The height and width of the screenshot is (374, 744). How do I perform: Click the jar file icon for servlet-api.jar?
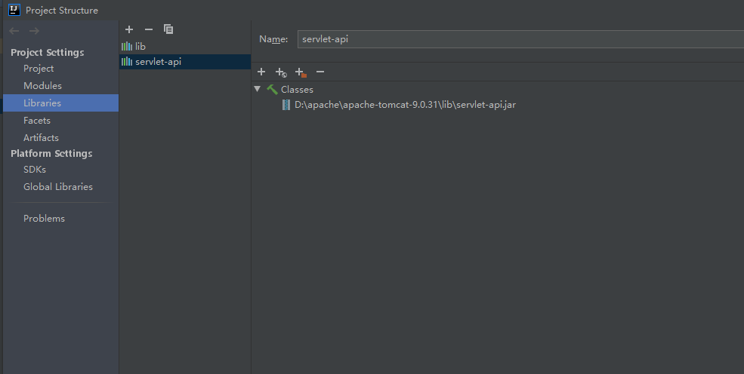(286, 105)
